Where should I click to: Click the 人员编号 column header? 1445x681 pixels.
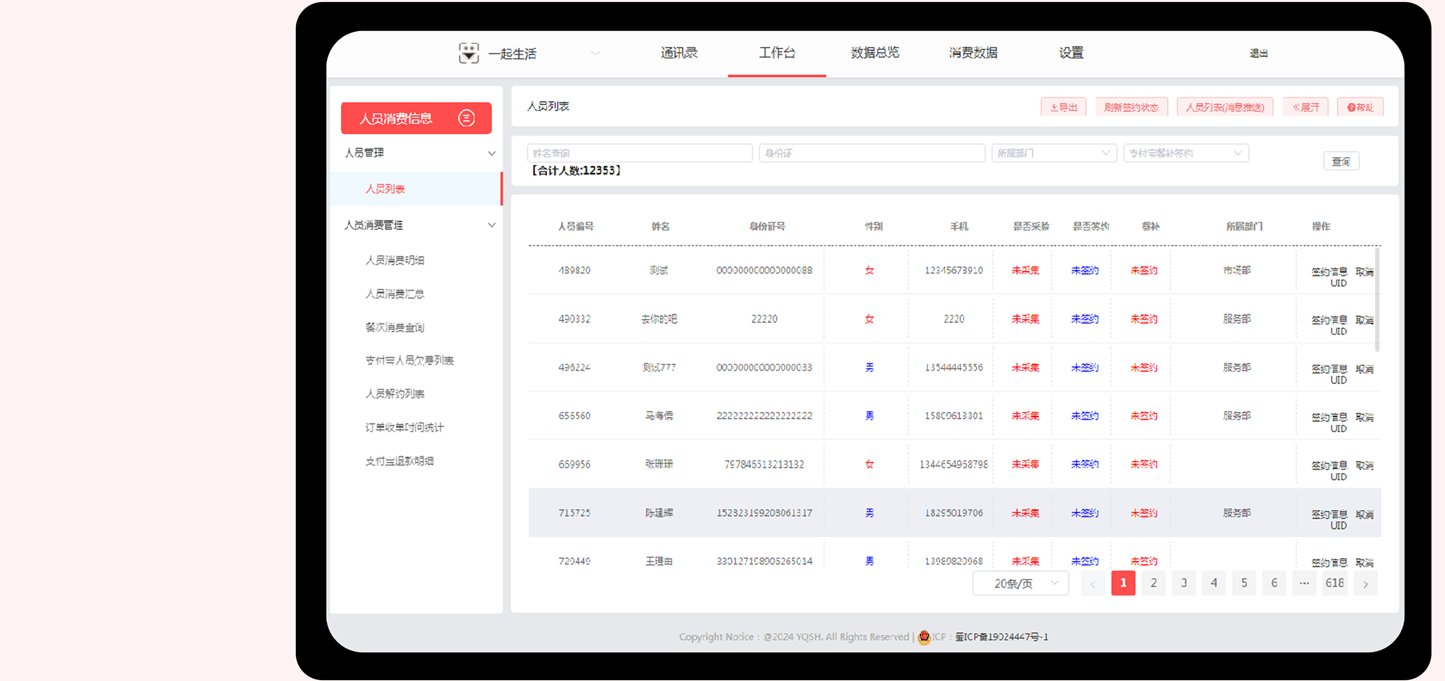pyautogui.click(x=576, y=226)
